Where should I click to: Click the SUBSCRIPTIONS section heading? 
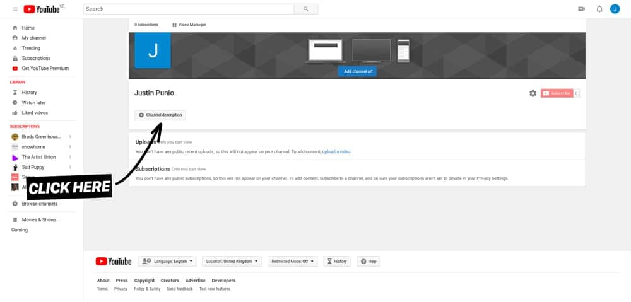25,126
